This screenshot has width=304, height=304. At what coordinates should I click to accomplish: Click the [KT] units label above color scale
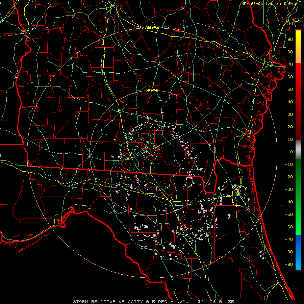[x=288, y=23]
